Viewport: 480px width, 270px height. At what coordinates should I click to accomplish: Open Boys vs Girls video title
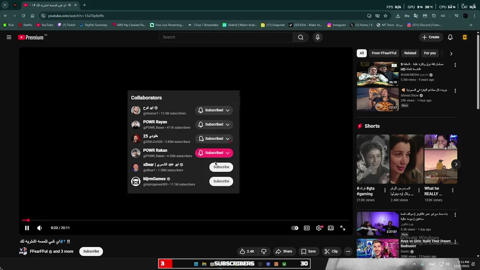click(425, 243)
